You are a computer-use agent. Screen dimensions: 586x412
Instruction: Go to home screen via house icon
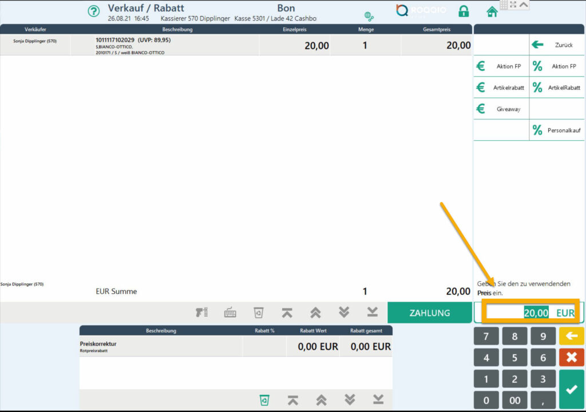click(492, 11)
